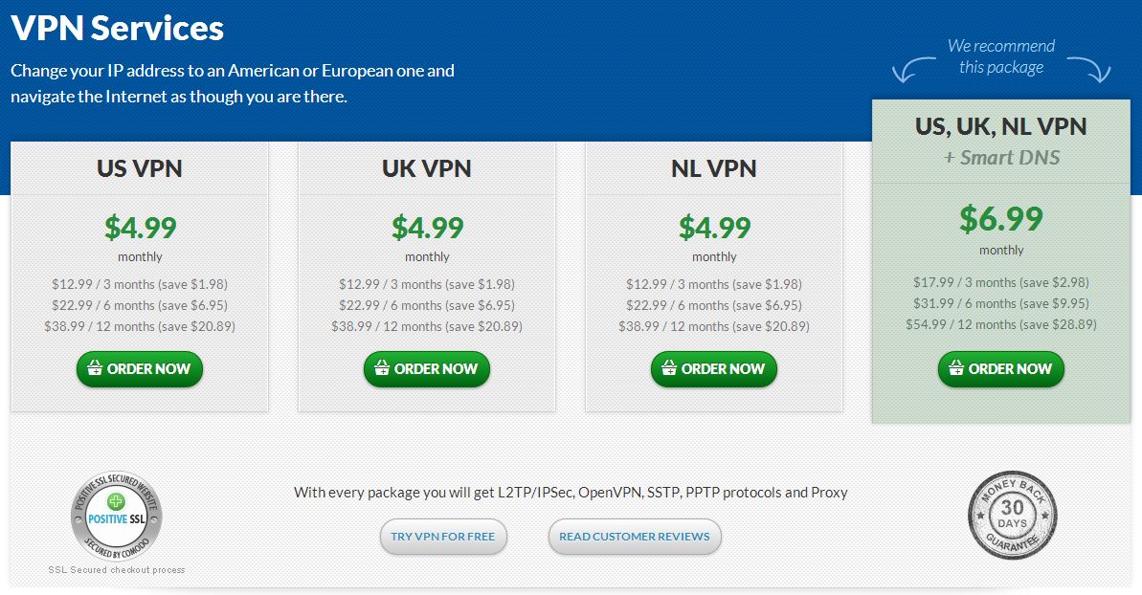Order the US VPN package

click(x=140, y=369)
